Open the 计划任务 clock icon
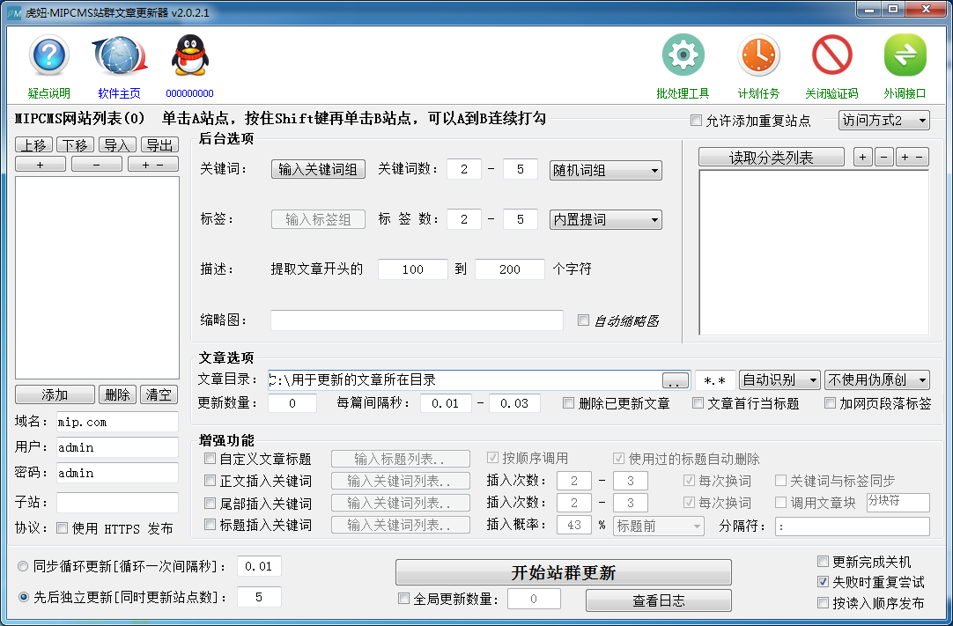953x626 pixels. click(758, 55)
